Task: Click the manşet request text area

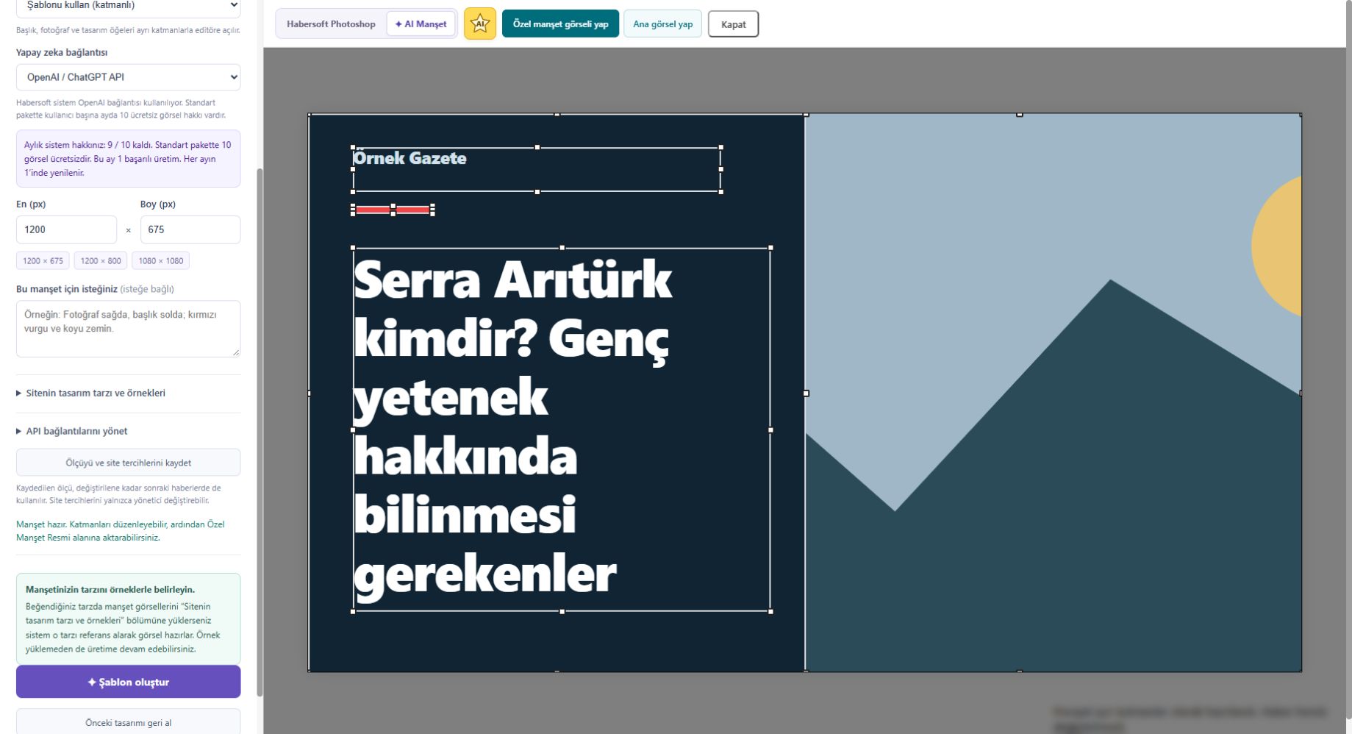Action: coord(128,329)
